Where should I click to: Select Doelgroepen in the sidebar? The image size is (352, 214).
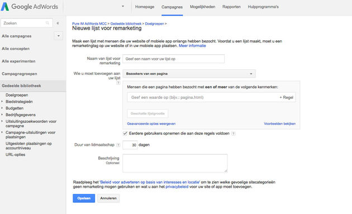[17, 95]
